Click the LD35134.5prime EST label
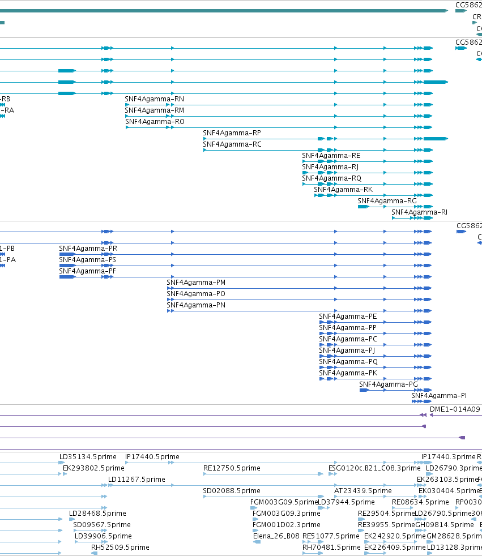 pyautogui.click(x=88, y=457)
